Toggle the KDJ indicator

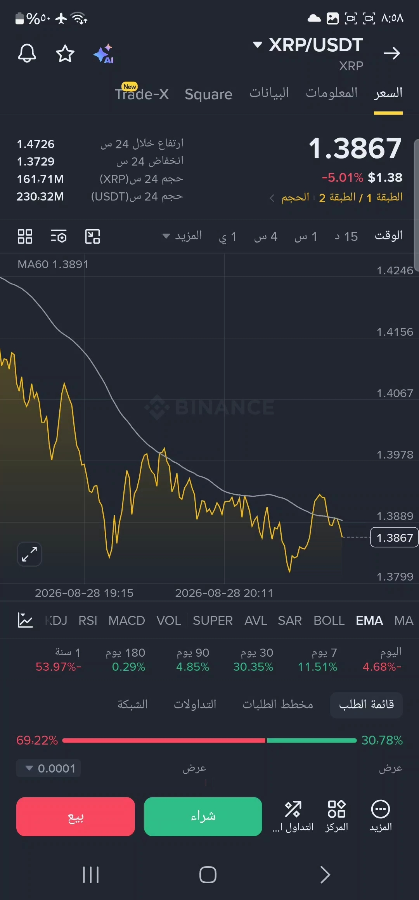56,621
